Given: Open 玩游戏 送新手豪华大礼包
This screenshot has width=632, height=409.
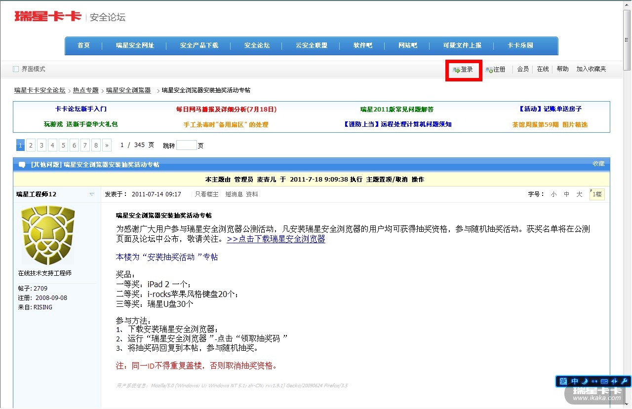Looking at the screenshot, I should [x=81, y=124].
